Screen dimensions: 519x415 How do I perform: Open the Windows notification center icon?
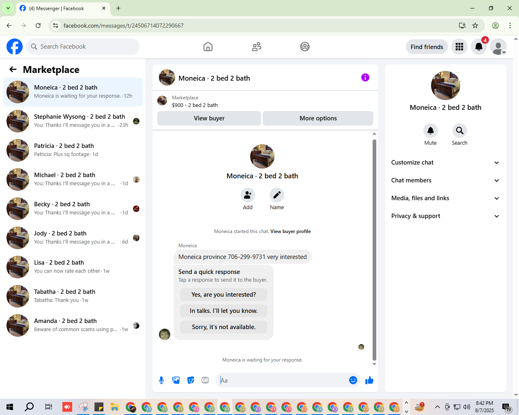(x=506, y=407)
